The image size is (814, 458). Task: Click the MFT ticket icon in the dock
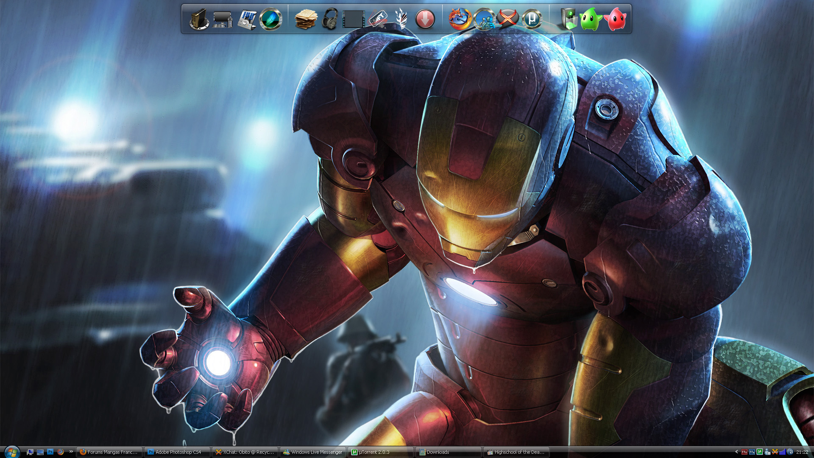[x=377, y=19]
